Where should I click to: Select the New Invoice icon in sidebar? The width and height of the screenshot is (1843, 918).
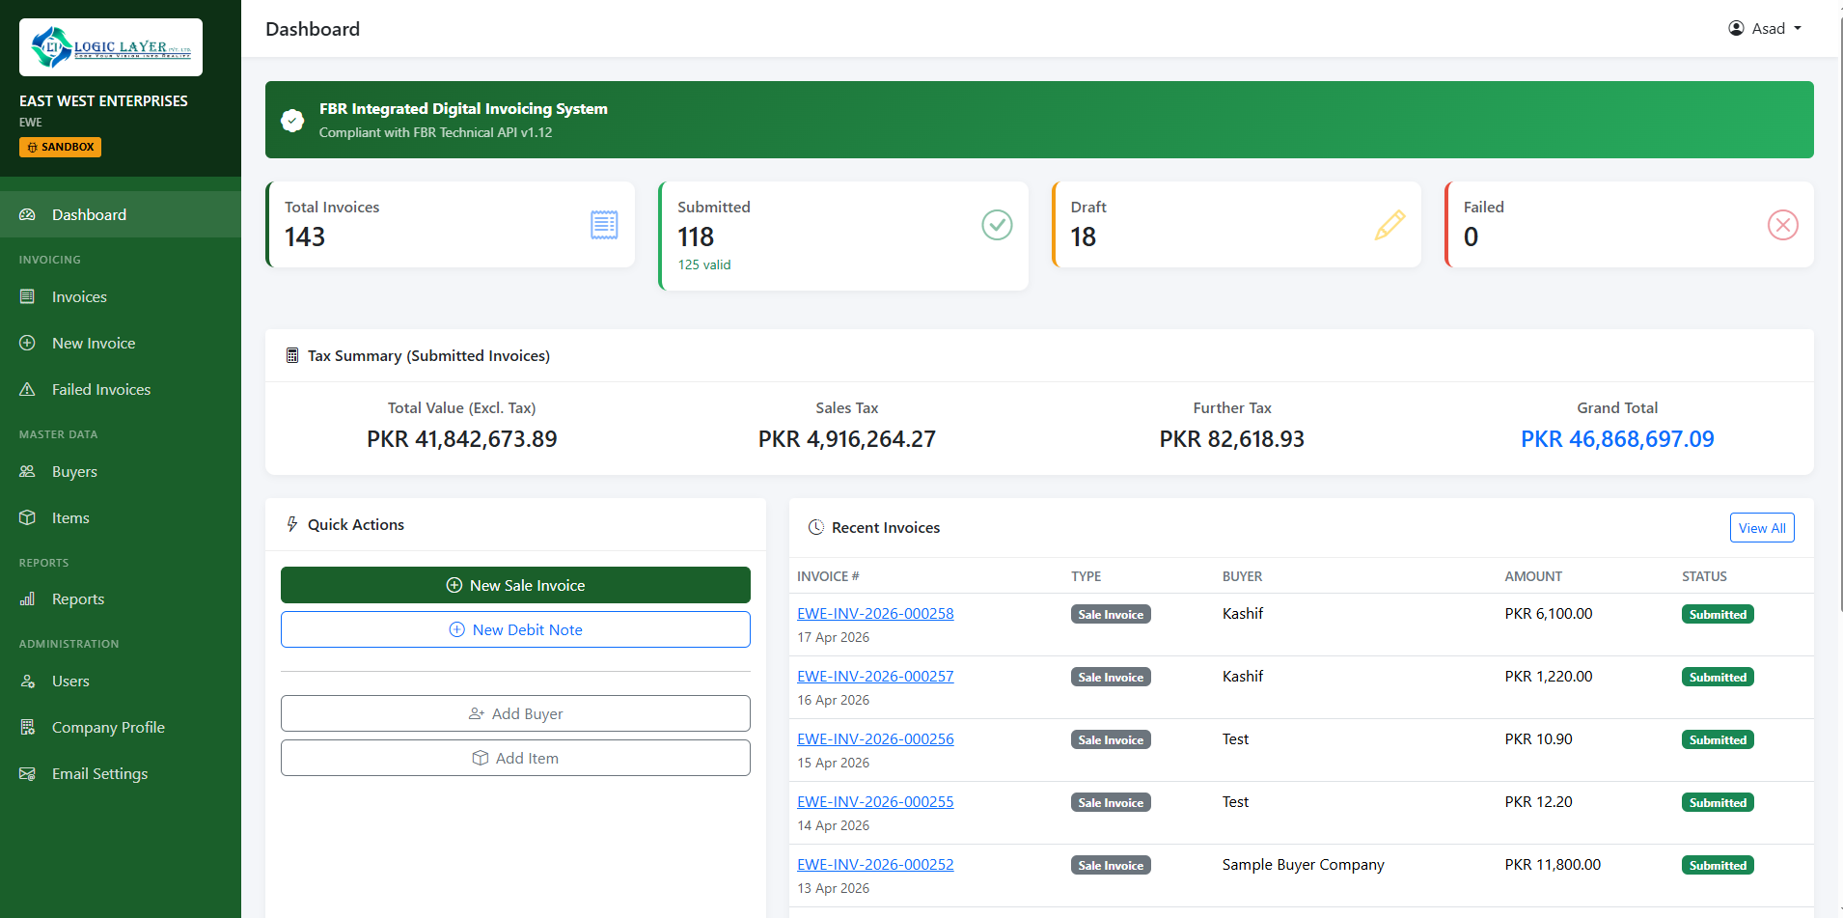point(28,343)
